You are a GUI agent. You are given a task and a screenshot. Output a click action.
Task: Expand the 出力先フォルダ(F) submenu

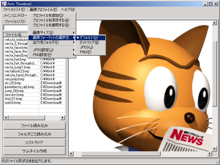tap(52, 42)
